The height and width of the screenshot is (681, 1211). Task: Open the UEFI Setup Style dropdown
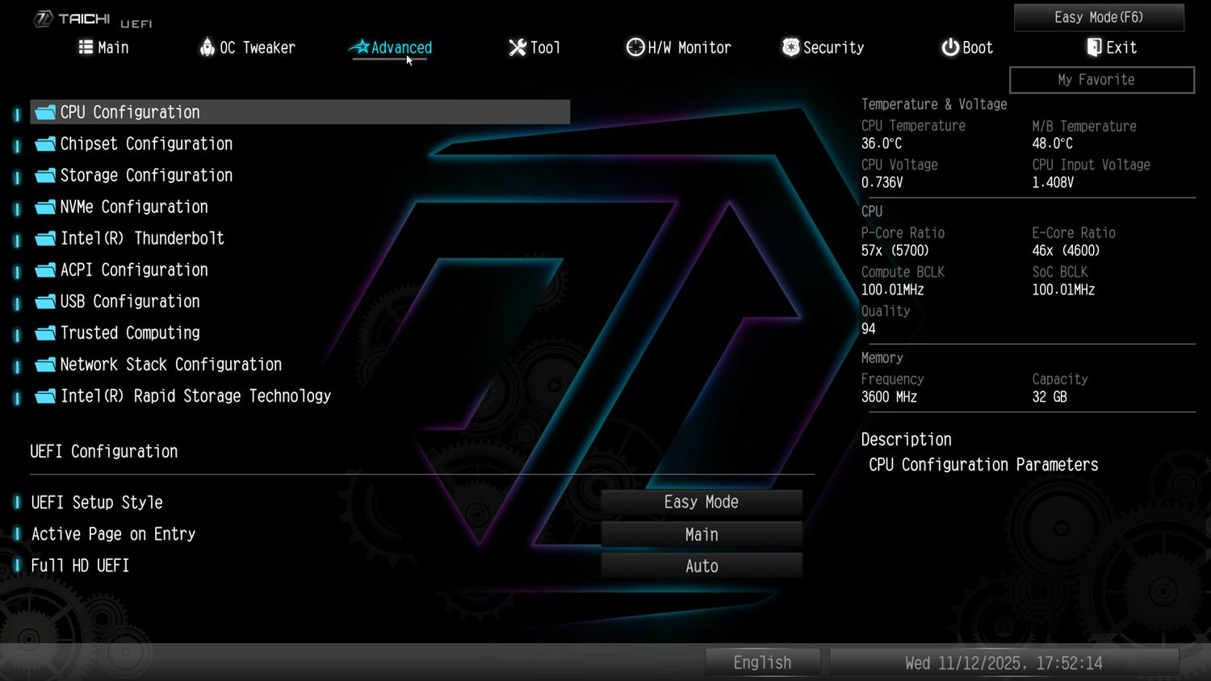(701, 502)
